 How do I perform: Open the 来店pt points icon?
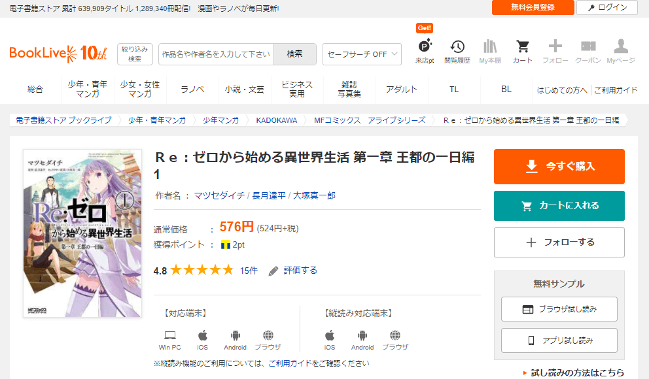425,50
